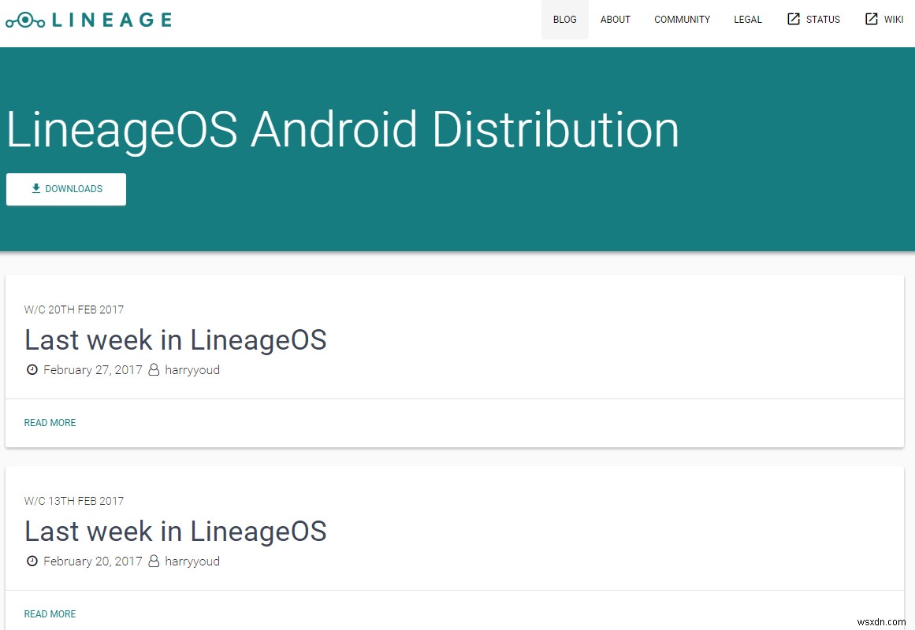The width and height of the screenshot is (915, 630).
Task: Click the Lineage logo icon
Action: pos(24,19)
